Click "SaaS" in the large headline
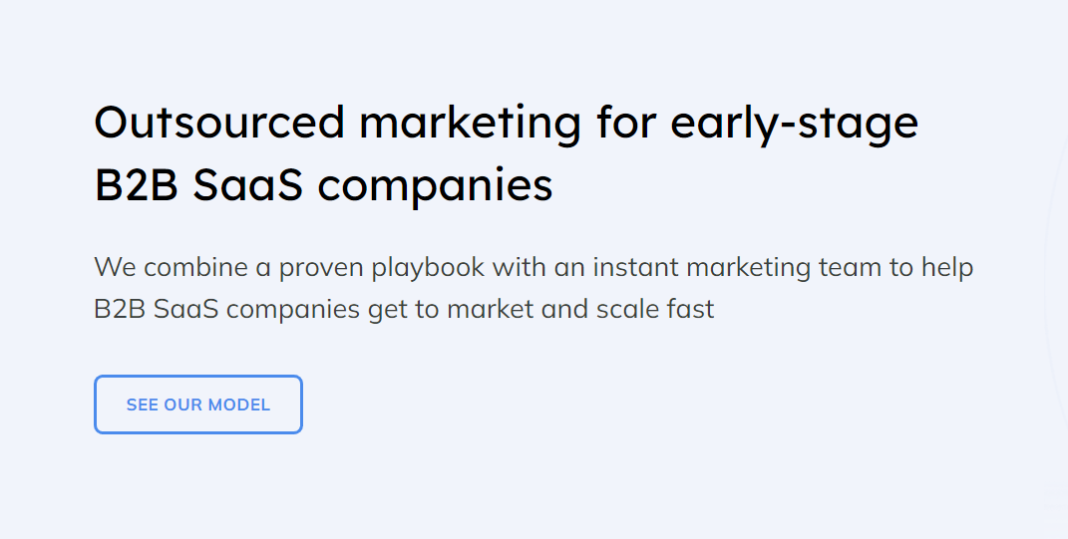 pos(248,186)
